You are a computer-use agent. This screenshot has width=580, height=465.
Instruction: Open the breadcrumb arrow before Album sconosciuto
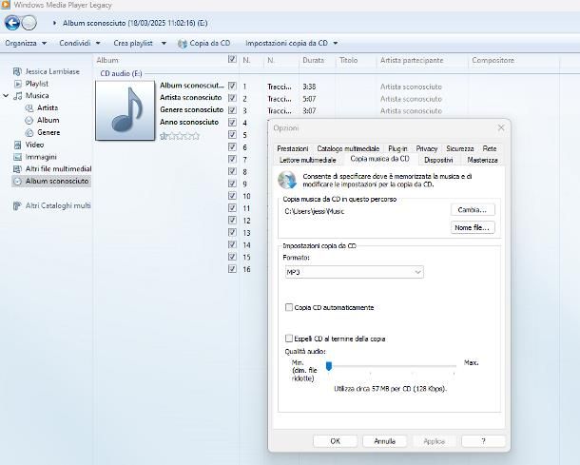pyautogui.click(x=55, y=23)
